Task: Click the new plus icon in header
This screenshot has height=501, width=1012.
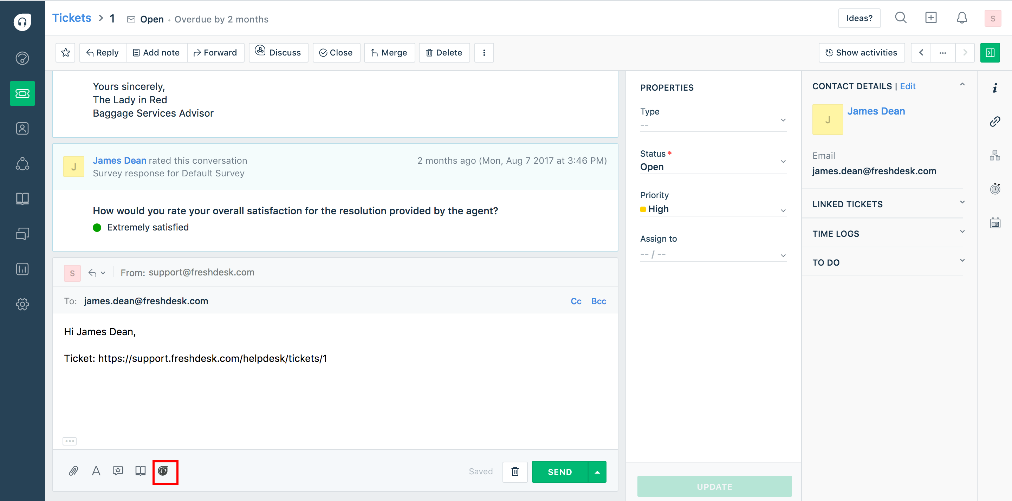Action: pyautogui.click(x=931, y=18)
